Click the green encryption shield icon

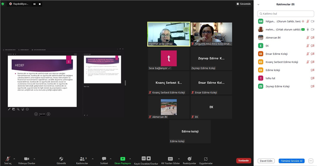[3, 4]
